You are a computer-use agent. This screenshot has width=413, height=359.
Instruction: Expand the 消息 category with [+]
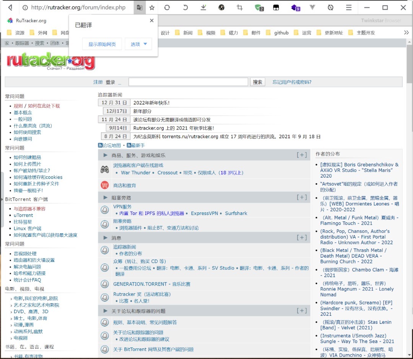tap(302, 237)
